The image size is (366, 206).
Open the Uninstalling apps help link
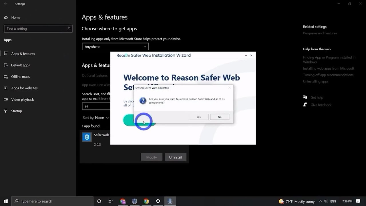[x=316, y=82]
